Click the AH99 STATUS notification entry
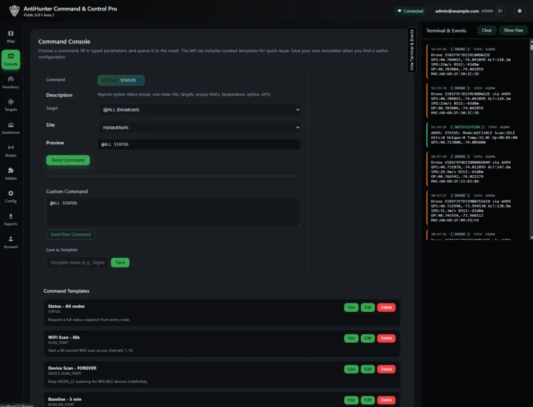 pyautogui.click(x=476, y=134)
